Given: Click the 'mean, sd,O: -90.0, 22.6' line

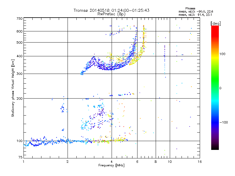Looking at the screenshot, I should click(x=196, y=11).
